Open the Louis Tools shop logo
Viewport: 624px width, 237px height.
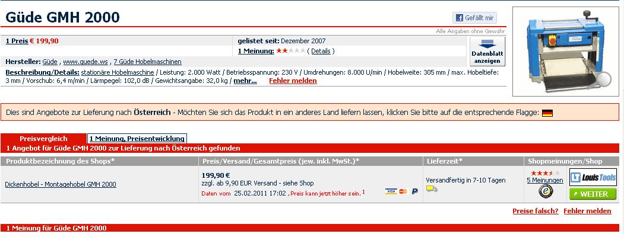point(593,177)
